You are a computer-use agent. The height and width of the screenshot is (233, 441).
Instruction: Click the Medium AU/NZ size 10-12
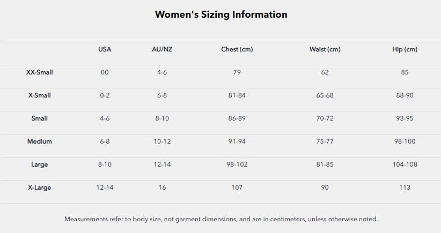tap(162, 141)
